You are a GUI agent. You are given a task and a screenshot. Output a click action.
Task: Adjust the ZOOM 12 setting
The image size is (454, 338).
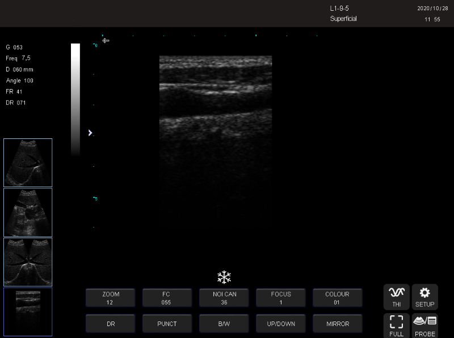pos(111,298)
